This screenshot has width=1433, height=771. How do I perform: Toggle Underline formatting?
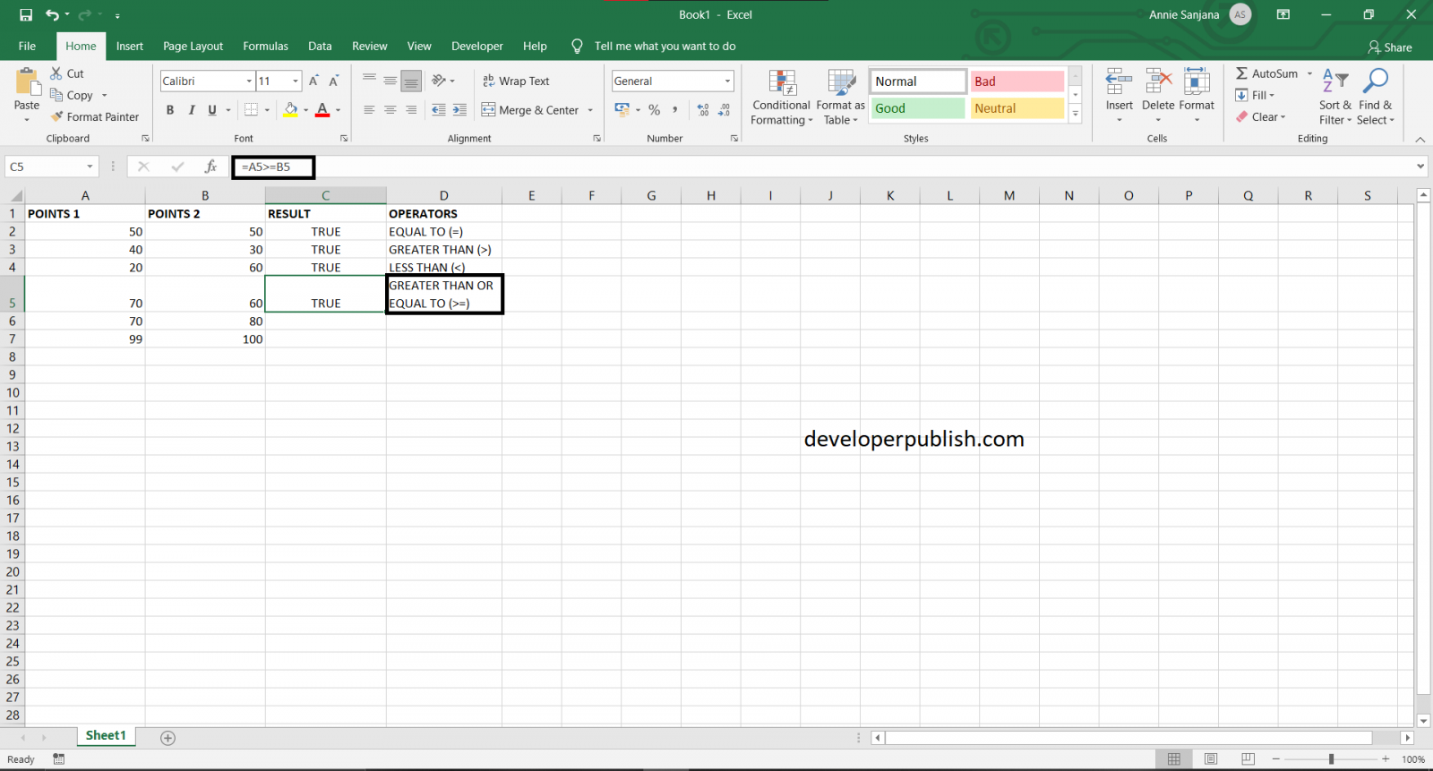[212, 110]
